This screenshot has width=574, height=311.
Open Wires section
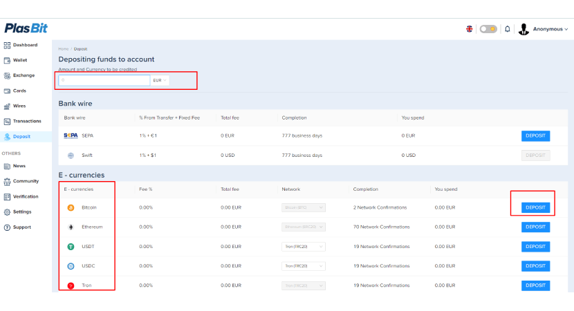19,106
